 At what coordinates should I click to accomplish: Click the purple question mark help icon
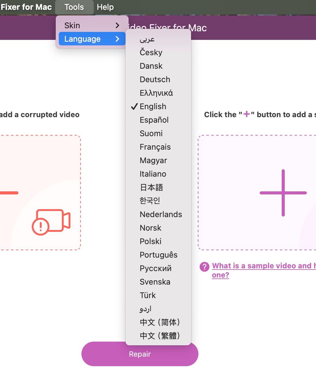pos(204,266)
